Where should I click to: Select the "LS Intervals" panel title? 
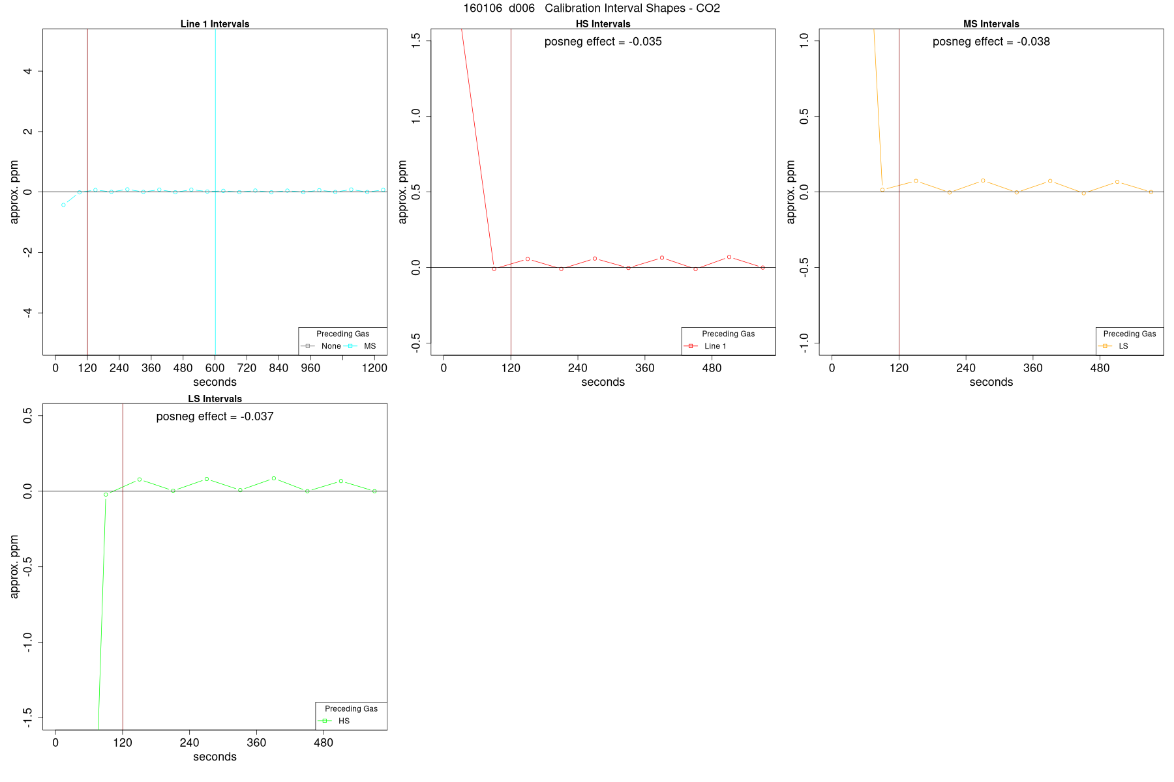pos(215,399)
